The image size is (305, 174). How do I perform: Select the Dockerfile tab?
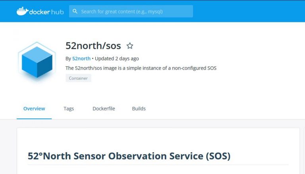(x=104, y=108)
